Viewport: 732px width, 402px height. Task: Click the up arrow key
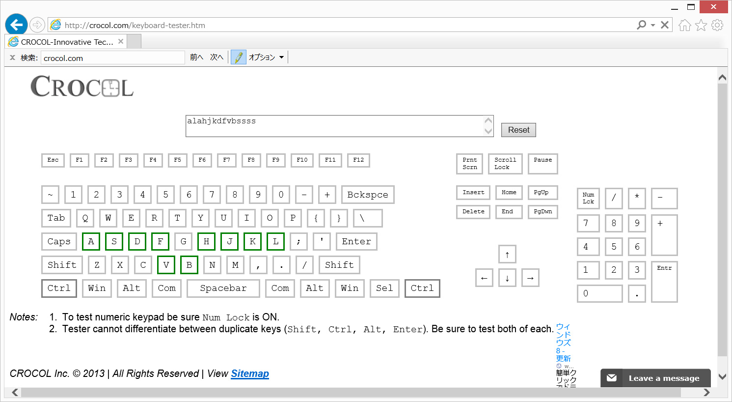pyautogui.click(x=507, y=254)
